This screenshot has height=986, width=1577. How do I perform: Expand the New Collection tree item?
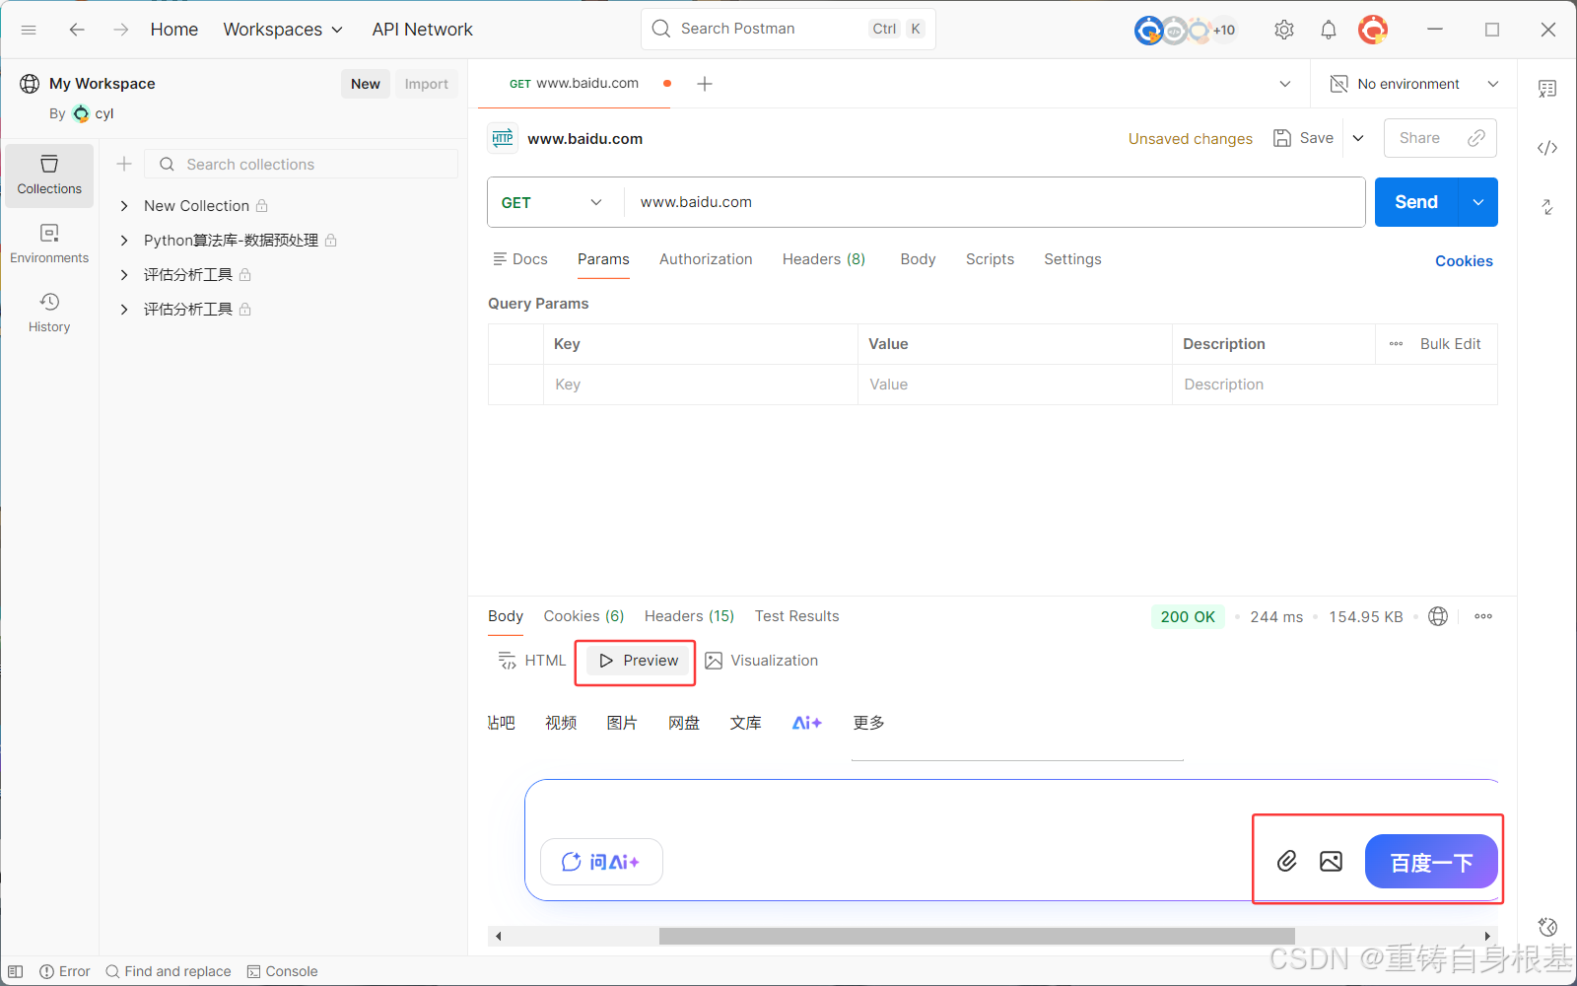124,206
